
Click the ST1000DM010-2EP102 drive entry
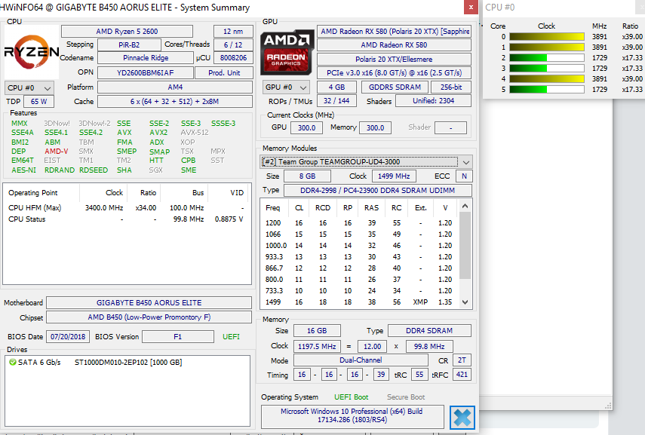click(x=128, y=362)
